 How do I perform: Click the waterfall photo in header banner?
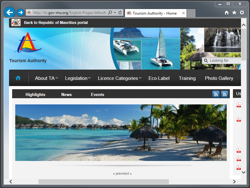click(x=223, y=40)
